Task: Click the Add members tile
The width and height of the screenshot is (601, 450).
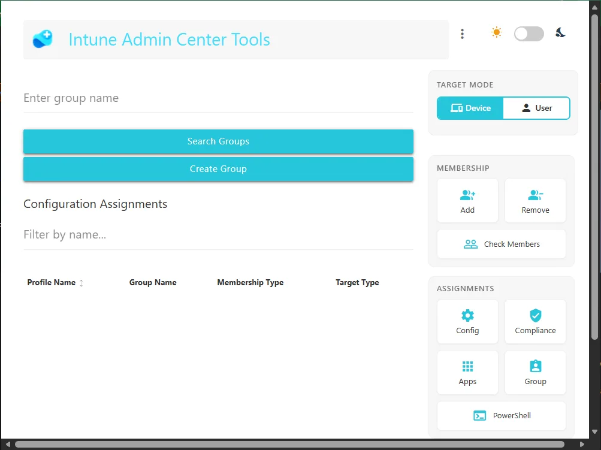Action: tap(467, 201)
